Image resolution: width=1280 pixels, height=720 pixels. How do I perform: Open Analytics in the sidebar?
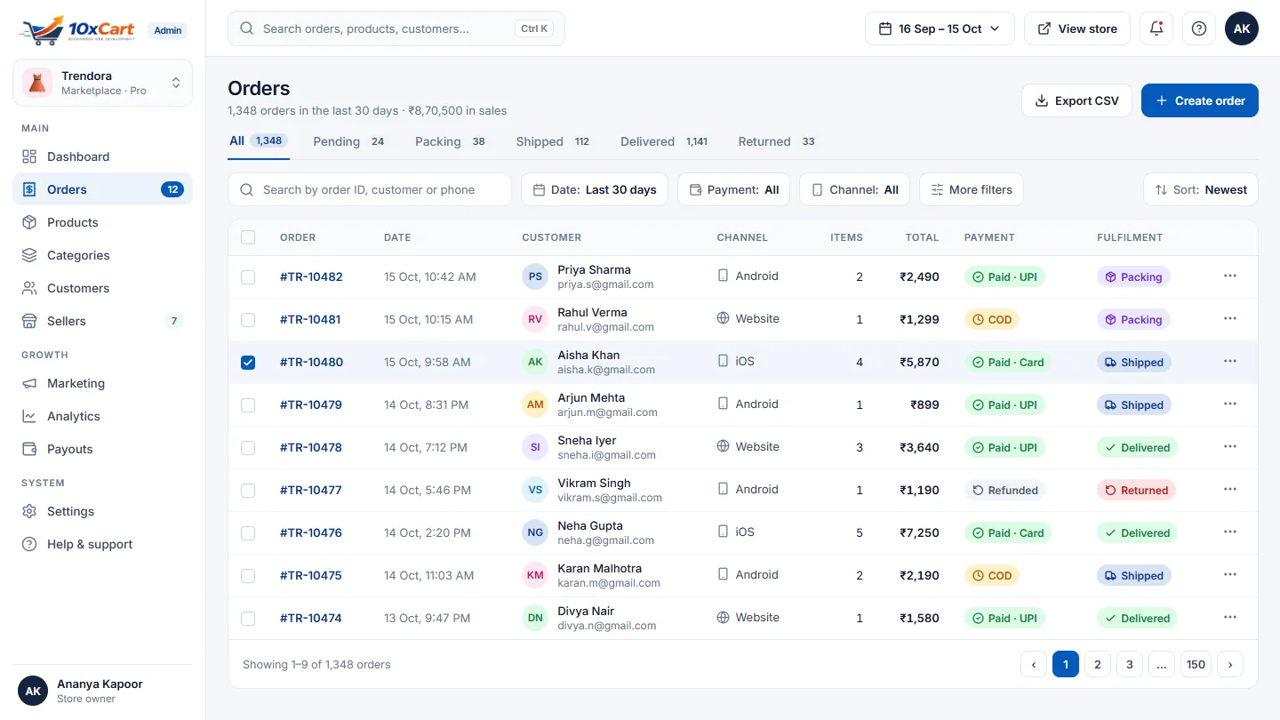(x=103, y=416)
